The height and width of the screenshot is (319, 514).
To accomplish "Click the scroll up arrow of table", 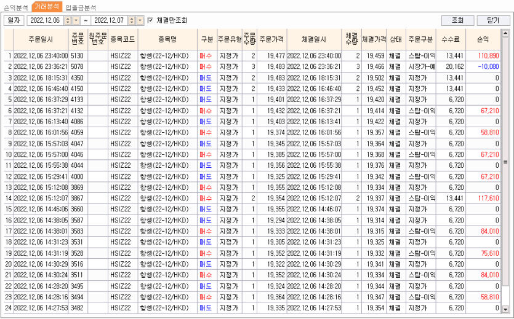I will click(505, 33).
